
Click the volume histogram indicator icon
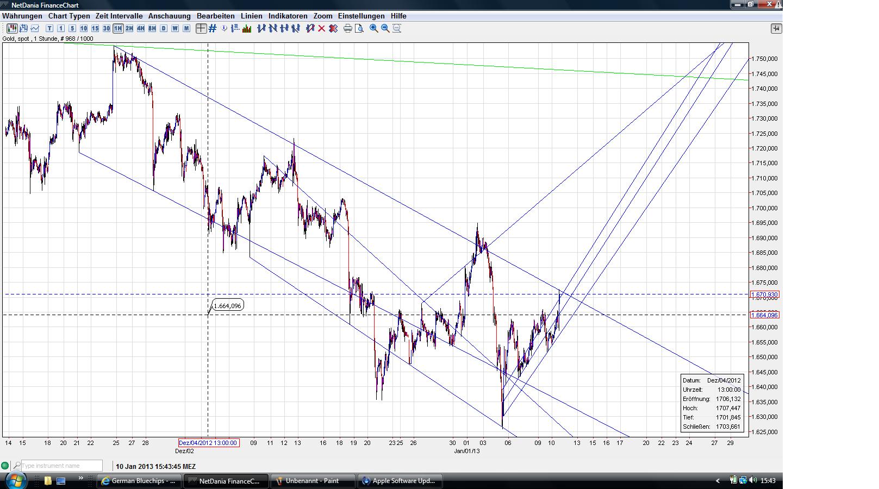pyautogui.click(x=247, y=28)
